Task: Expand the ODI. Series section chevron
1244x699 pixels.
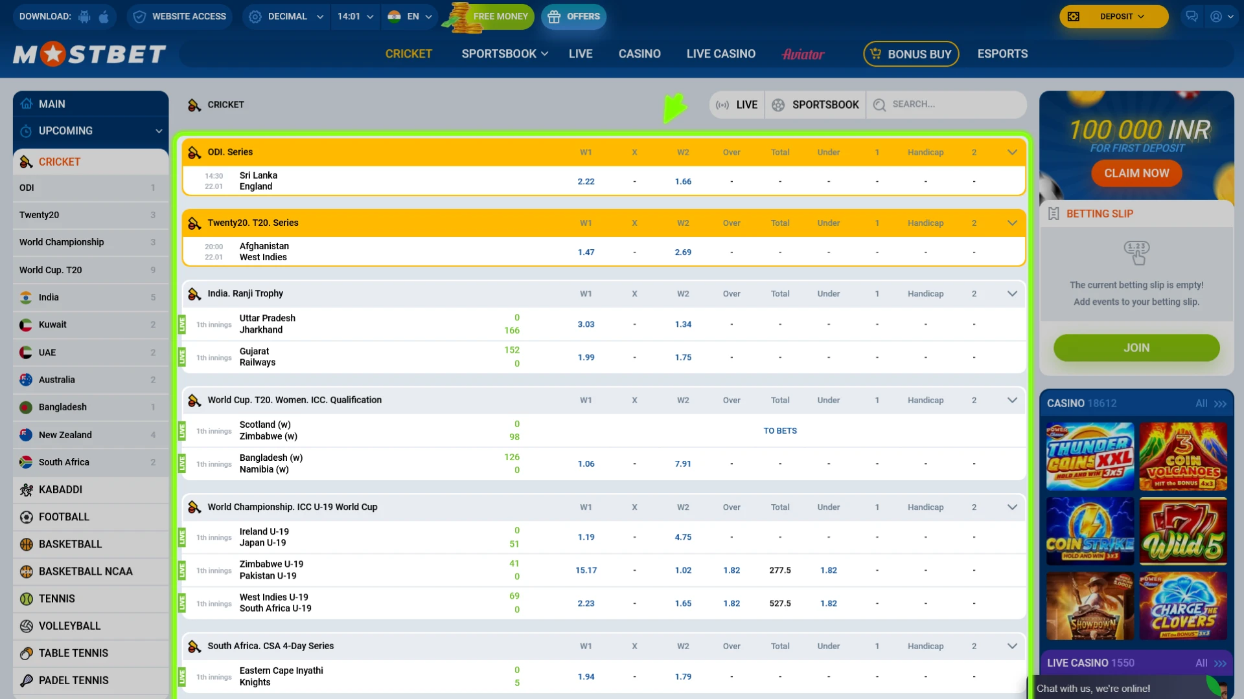Action: (x=1011, y=152)
